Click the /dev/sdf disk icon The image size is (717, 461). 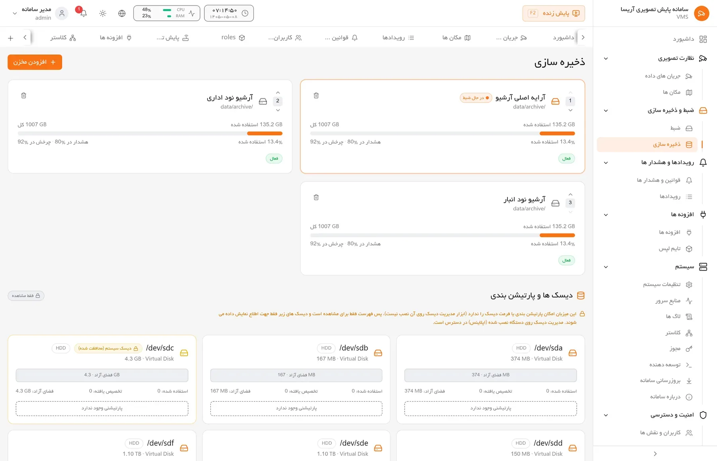pyautogui.click(x=184, y=448)
